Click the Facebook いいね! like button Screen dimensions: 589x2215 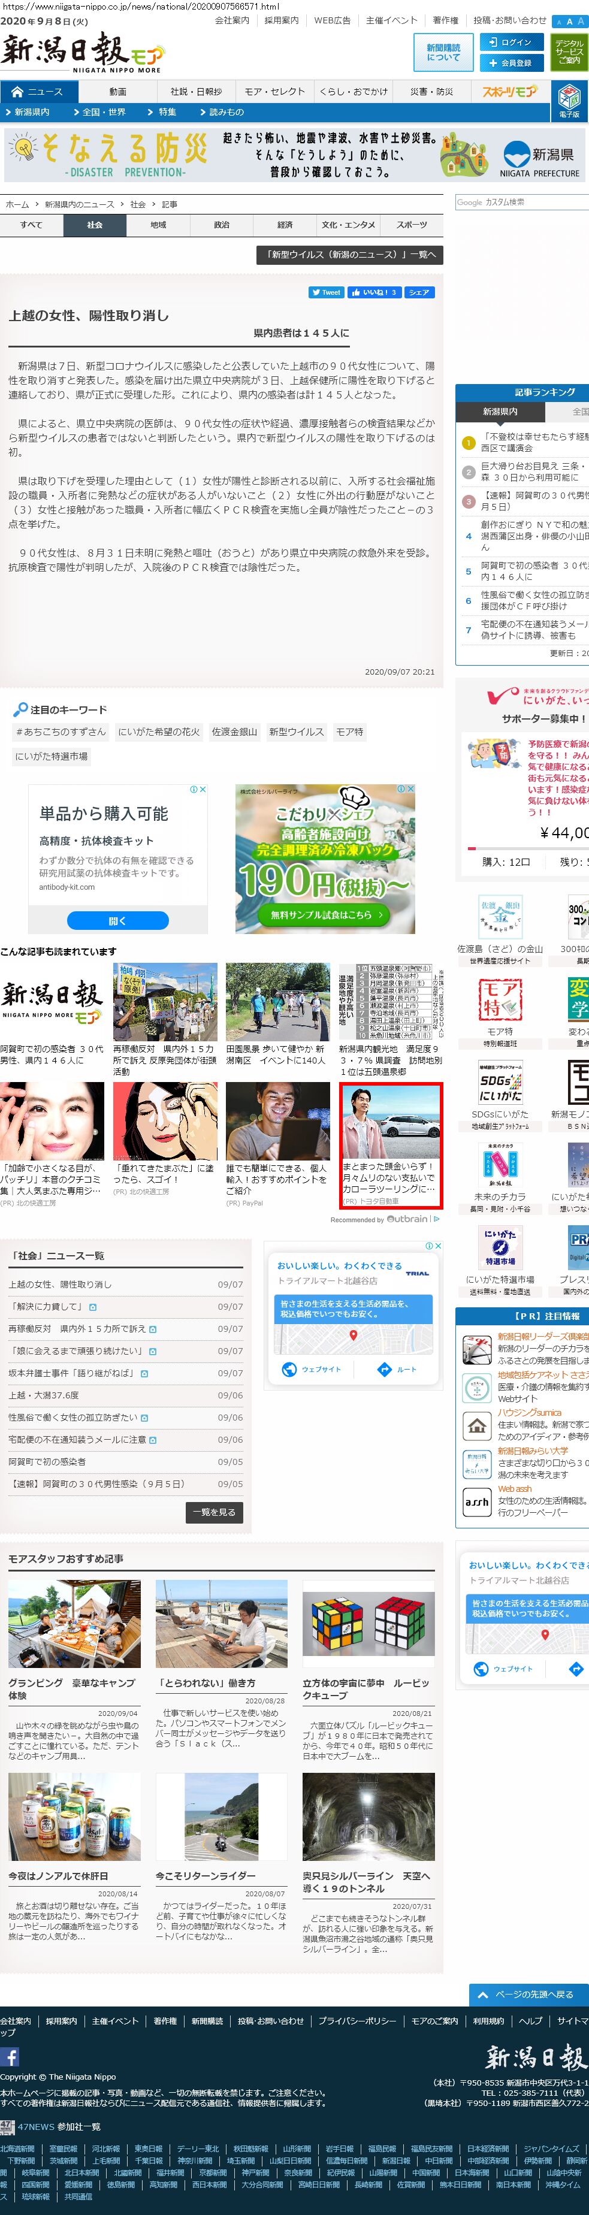point(373,292)
